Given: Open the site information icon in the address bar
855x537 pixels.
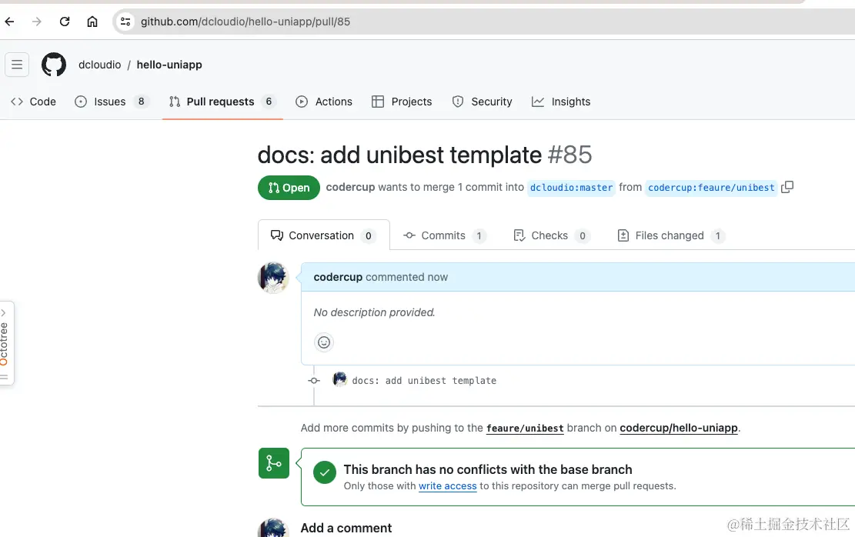Looking at the screenshot, I should (125, 22).
